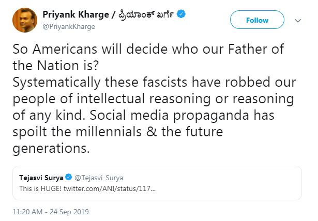The height and width of the screenshot is (221, 318).
Task: Click the Follow button
Action: point(257,20)
